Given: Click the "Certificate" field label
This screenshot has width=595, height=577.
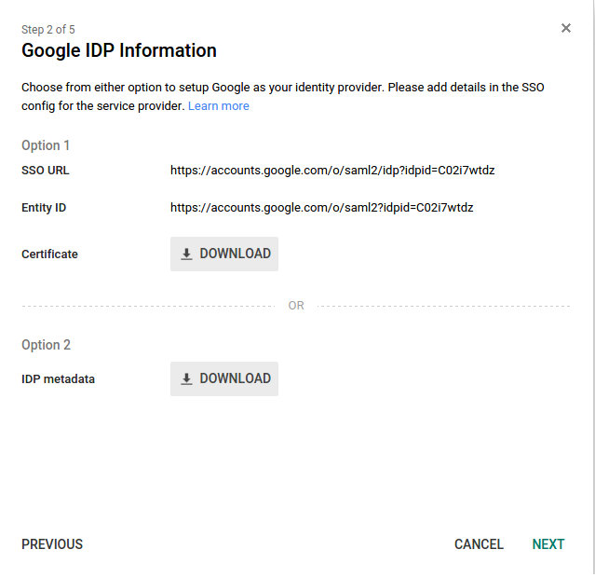Looking at the screenshot, I should 49,254.
